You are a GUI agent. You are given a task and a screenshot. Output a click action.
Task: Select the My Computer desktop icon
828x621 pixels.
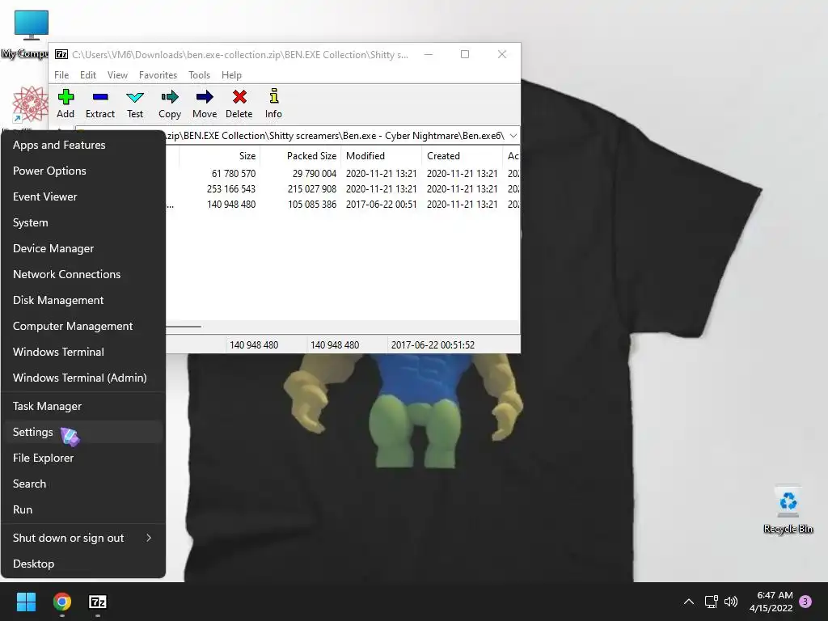click(x=29, y=33)
